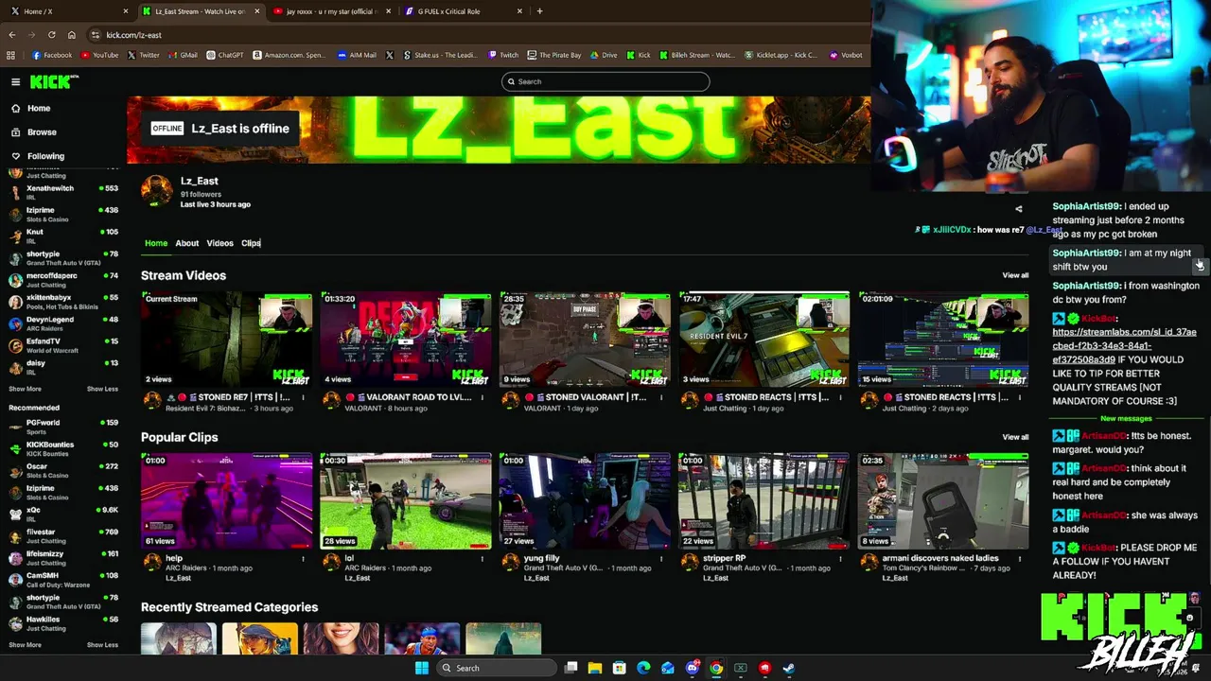Expand Show More under Following list
1211x681 pixels.
coord(25,389)
